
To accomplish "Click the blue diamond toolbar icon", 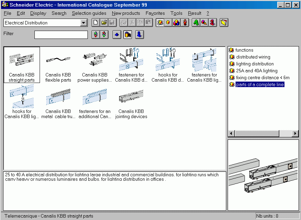I will point(117,35).
